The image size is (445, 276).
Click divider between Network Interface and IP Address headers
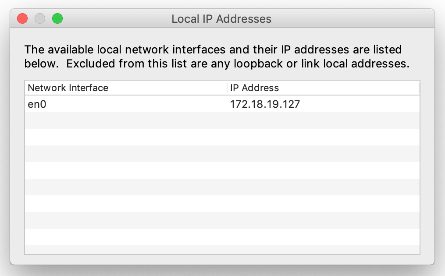(x=227, y=88)
